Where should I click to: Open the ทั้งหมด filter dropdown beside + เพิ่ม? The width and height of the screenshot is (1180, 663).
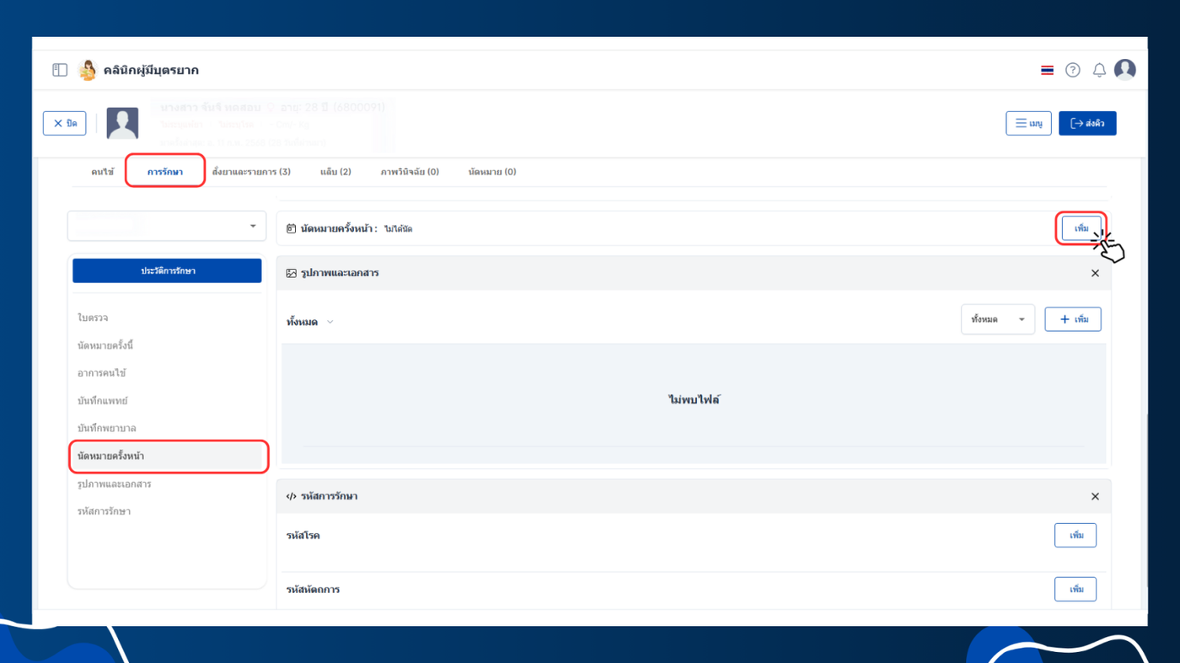[x=998, y=319]
